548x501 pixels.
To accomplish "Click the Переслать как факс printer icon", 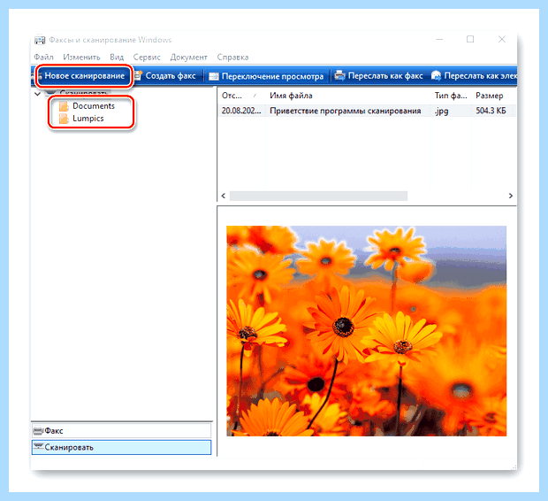I will 339,75.
